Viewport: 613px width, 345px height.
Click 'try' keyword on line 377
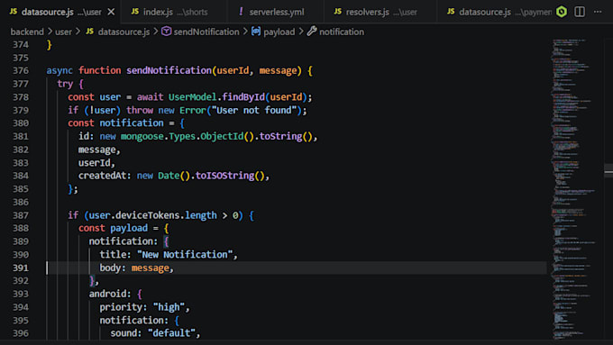[65, 84]
